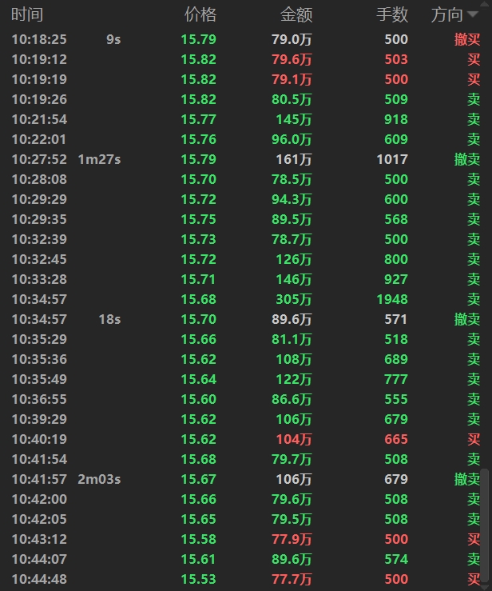Click the 金额 column header
Viewport: 492px width, 591px height.
[296, 14]
